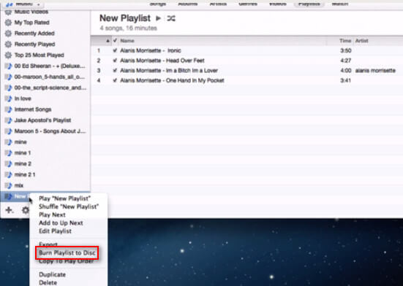Open the Recently Added smart playlist
The height and width of the screenshot is (286, 403).
pos(34,34)
